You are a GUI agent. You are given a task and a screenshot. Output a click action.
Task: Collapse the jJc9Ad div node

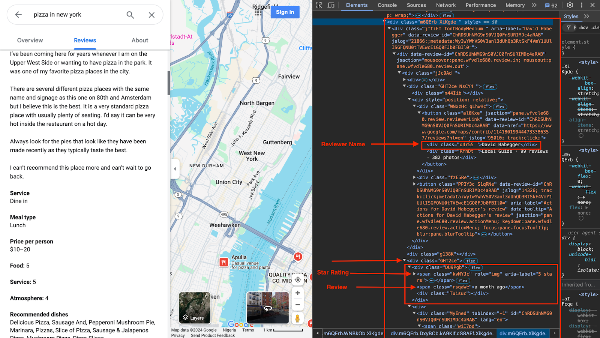(x=399, y=73)
